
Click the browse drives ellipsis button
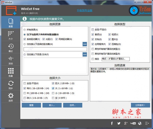click(85, 44)
